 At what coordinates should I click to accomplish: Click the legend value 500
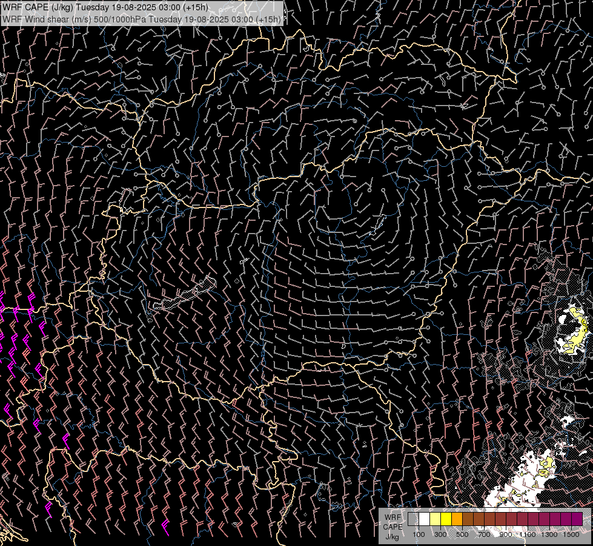pos(462,534)
